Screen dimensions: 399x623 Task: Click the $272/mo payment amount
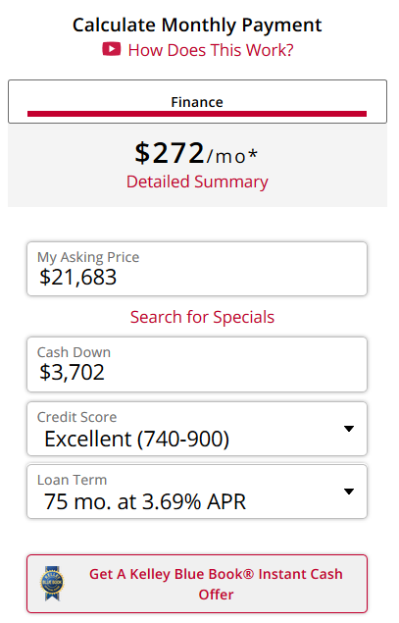pyautogui.click(x=196, y=153)
